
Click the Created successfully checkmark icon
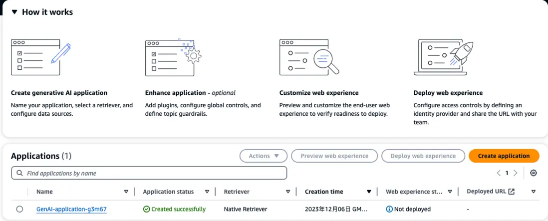click(x=146, y=209)
